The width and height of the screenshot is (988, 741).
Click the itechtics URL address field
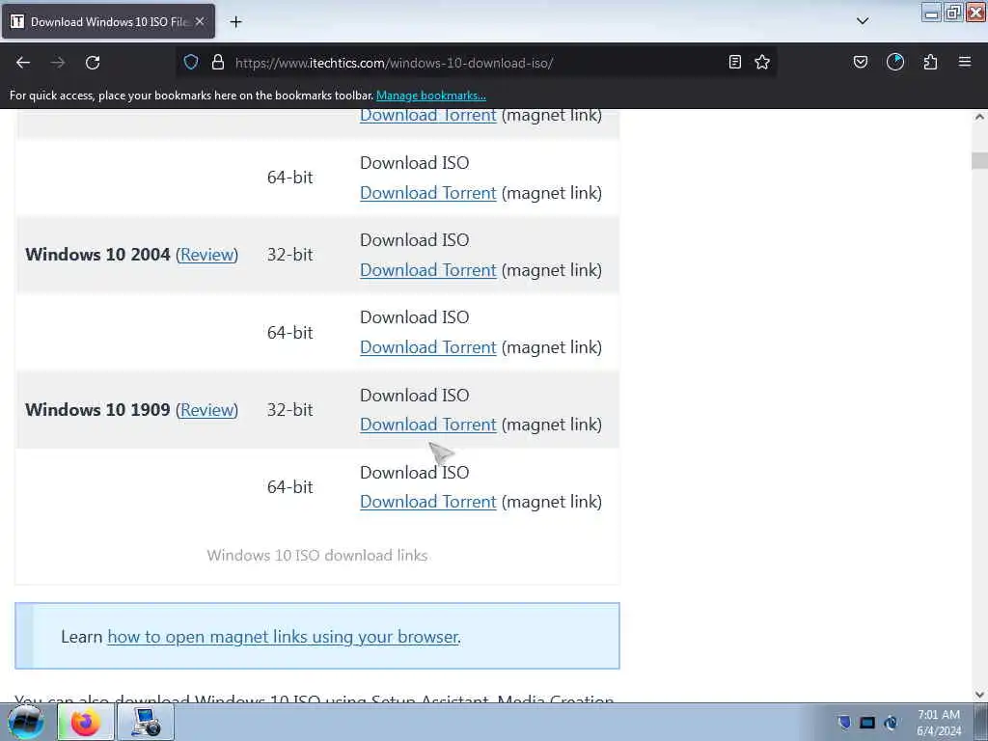point(394,63)
